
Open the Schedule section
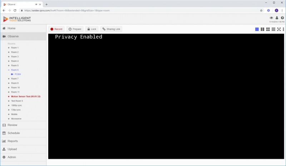pyautogui.click(x=23, y=133)
